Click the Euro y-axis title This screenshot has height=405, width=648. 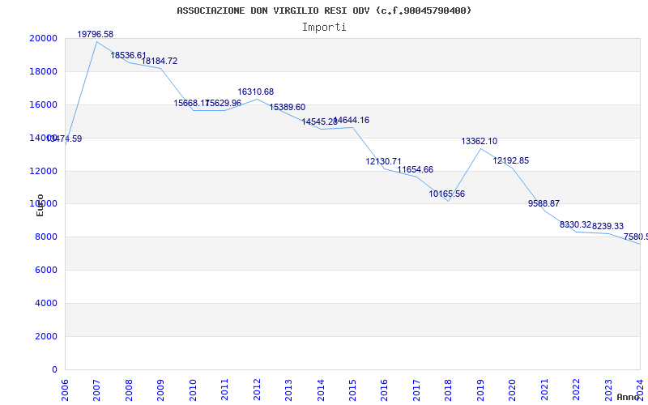point(40,205)
